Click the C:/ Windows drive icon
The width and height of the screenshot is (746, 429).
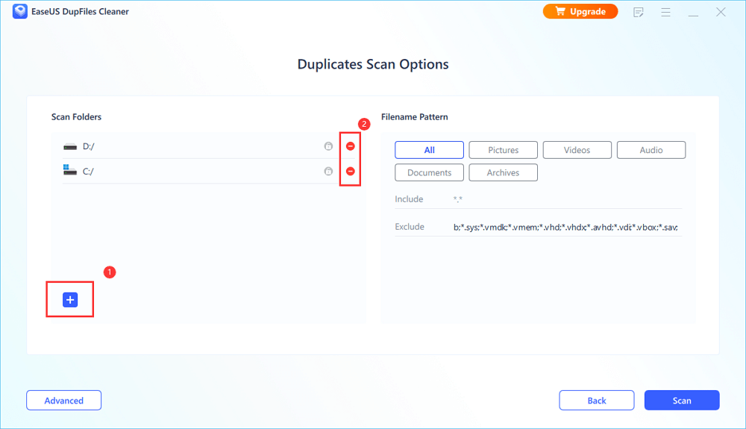click(x=70, y=170)
